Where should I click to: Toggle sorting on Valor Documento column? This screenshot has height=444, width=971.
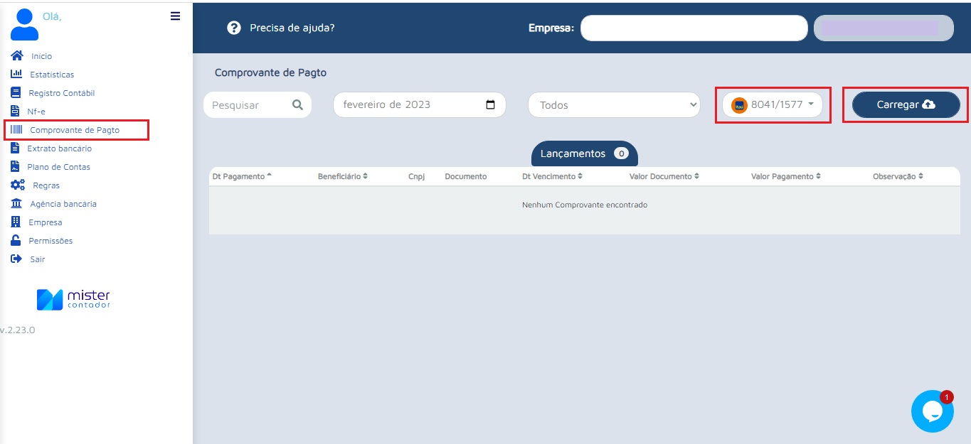[664, 175]
